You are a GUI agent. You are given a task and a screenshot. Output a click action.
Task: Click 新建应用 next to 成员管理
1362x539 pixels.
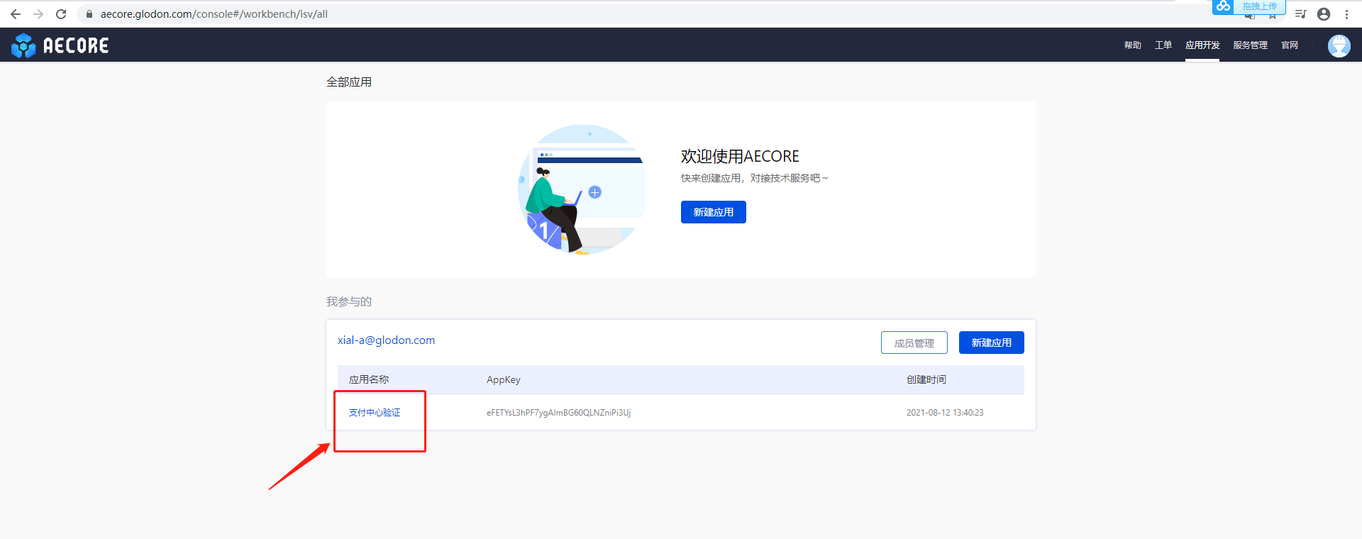[991, 343]
